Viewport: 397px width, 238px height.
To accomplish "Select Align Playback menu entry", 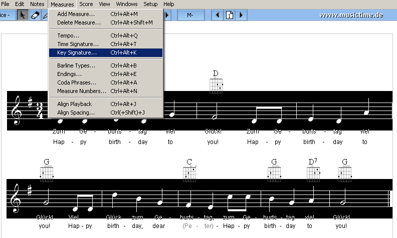I will [x=106, y=104].
